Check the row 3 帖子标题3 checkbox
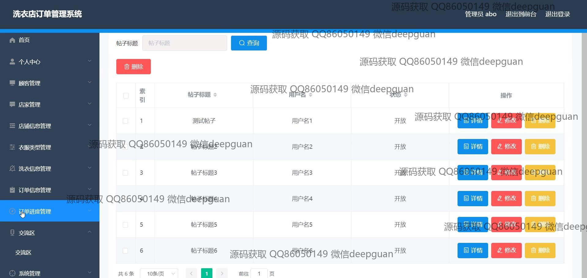 [125, 173]
